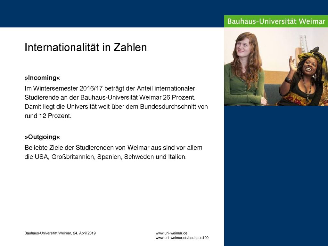This screenshot has height=246, width=328.
Task: Open the www.uni-weimar.de link
Action: tap(171, 233)
